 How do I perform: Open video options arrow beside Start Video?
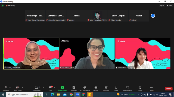(22, 88)
